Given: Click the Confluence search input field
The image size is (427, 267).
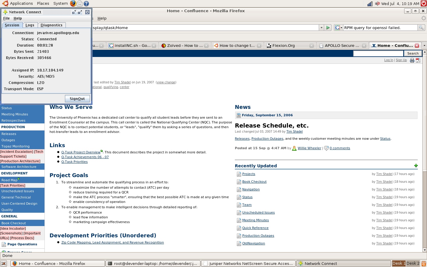Looking at the screenshot, I should point(378,53).
